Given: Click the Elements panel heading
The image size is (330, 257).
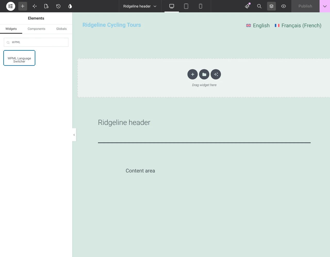Looking at the screenshot, I should [x=36, y=18].
